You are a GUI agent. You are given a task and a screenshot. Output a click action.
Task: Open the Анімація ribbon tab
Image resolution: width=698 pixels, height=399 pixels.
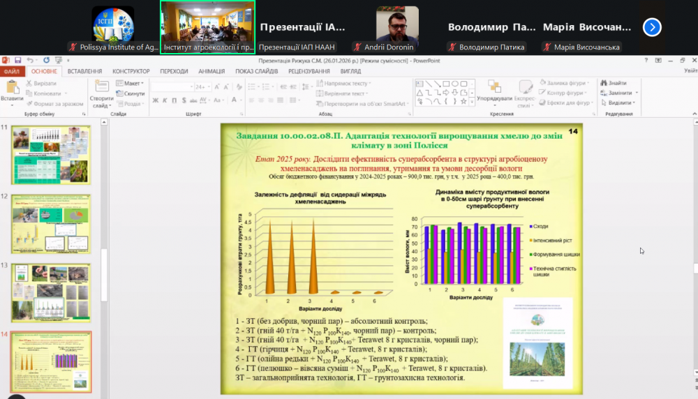pos(211,71)
